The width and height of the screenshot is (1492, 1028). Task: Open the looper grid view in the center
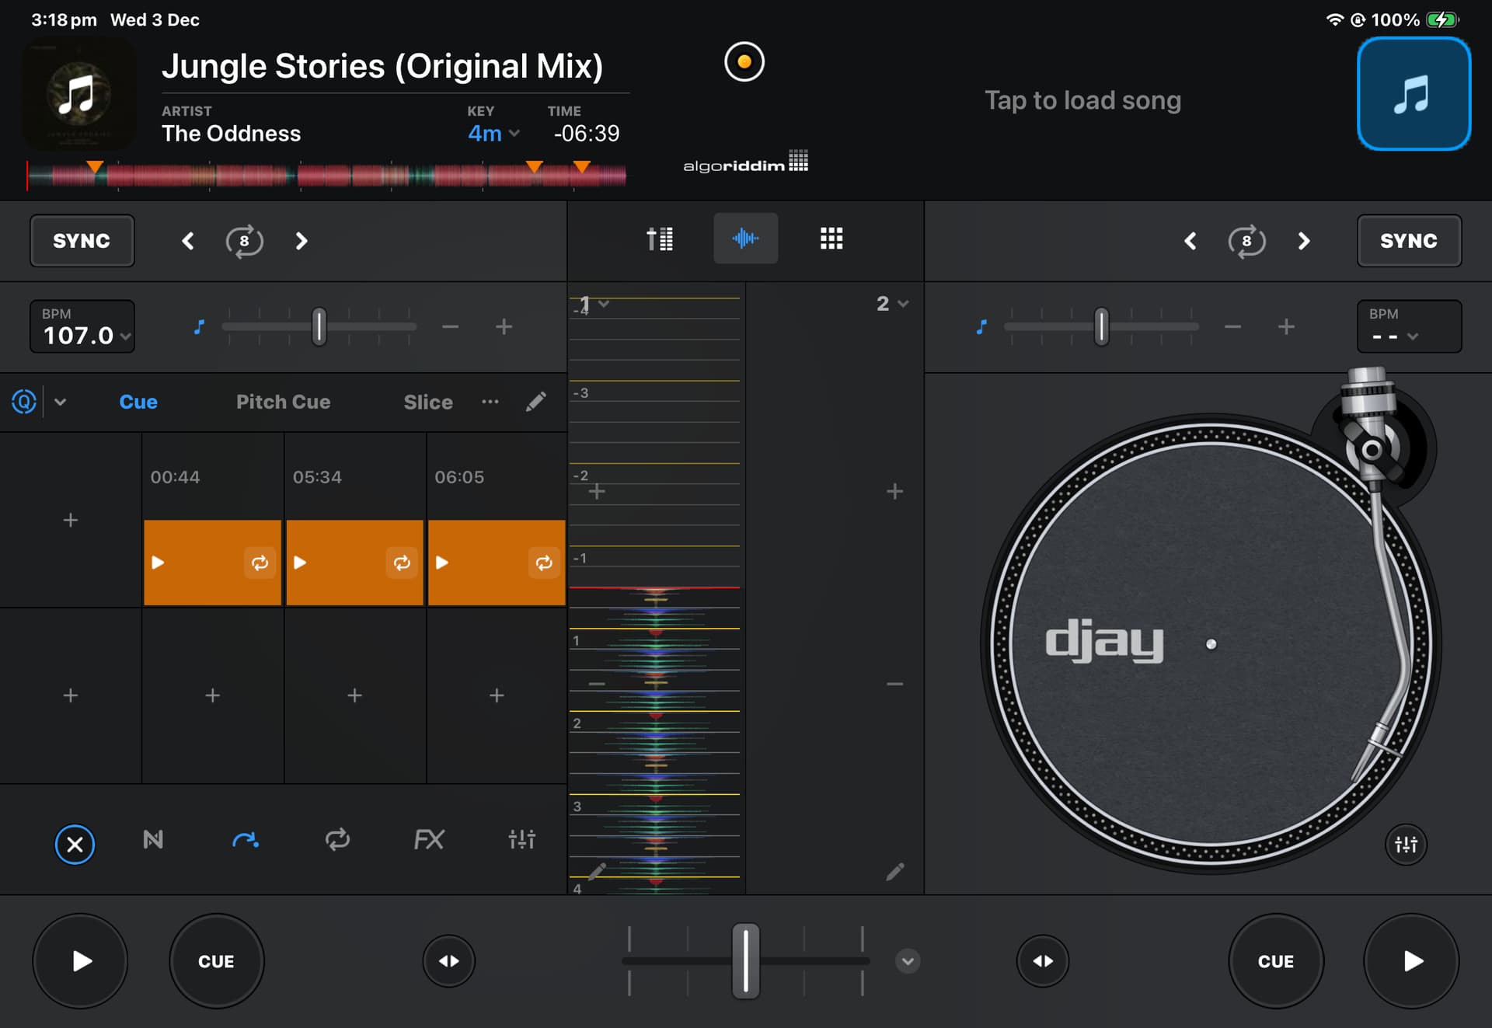pos(831,239)
